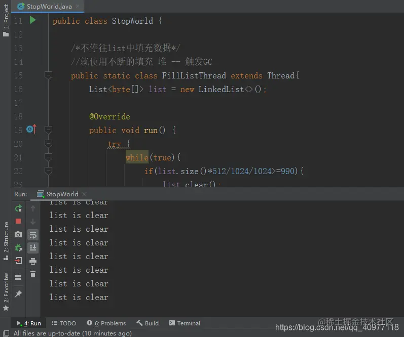This screenshot has height=337, width=404.
Task: Collapse the FillListThread class at line 15
Action: [x=49, y=75]
